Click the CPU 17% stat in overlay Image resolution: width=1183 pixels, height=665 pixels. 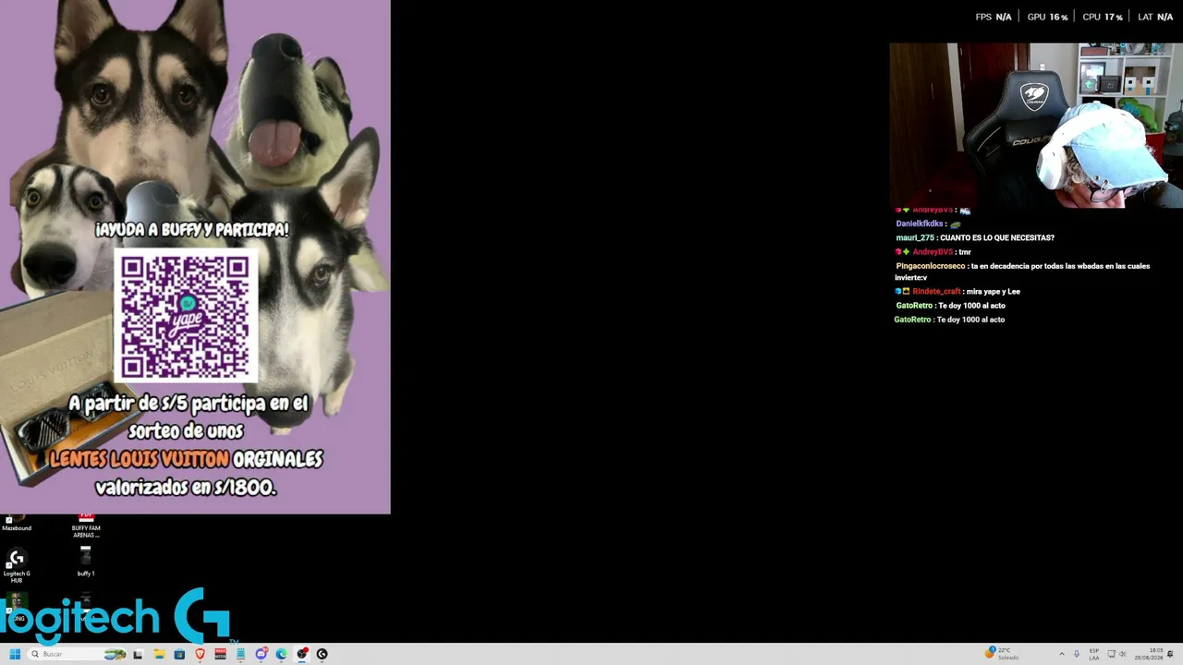coord(1102,17)
